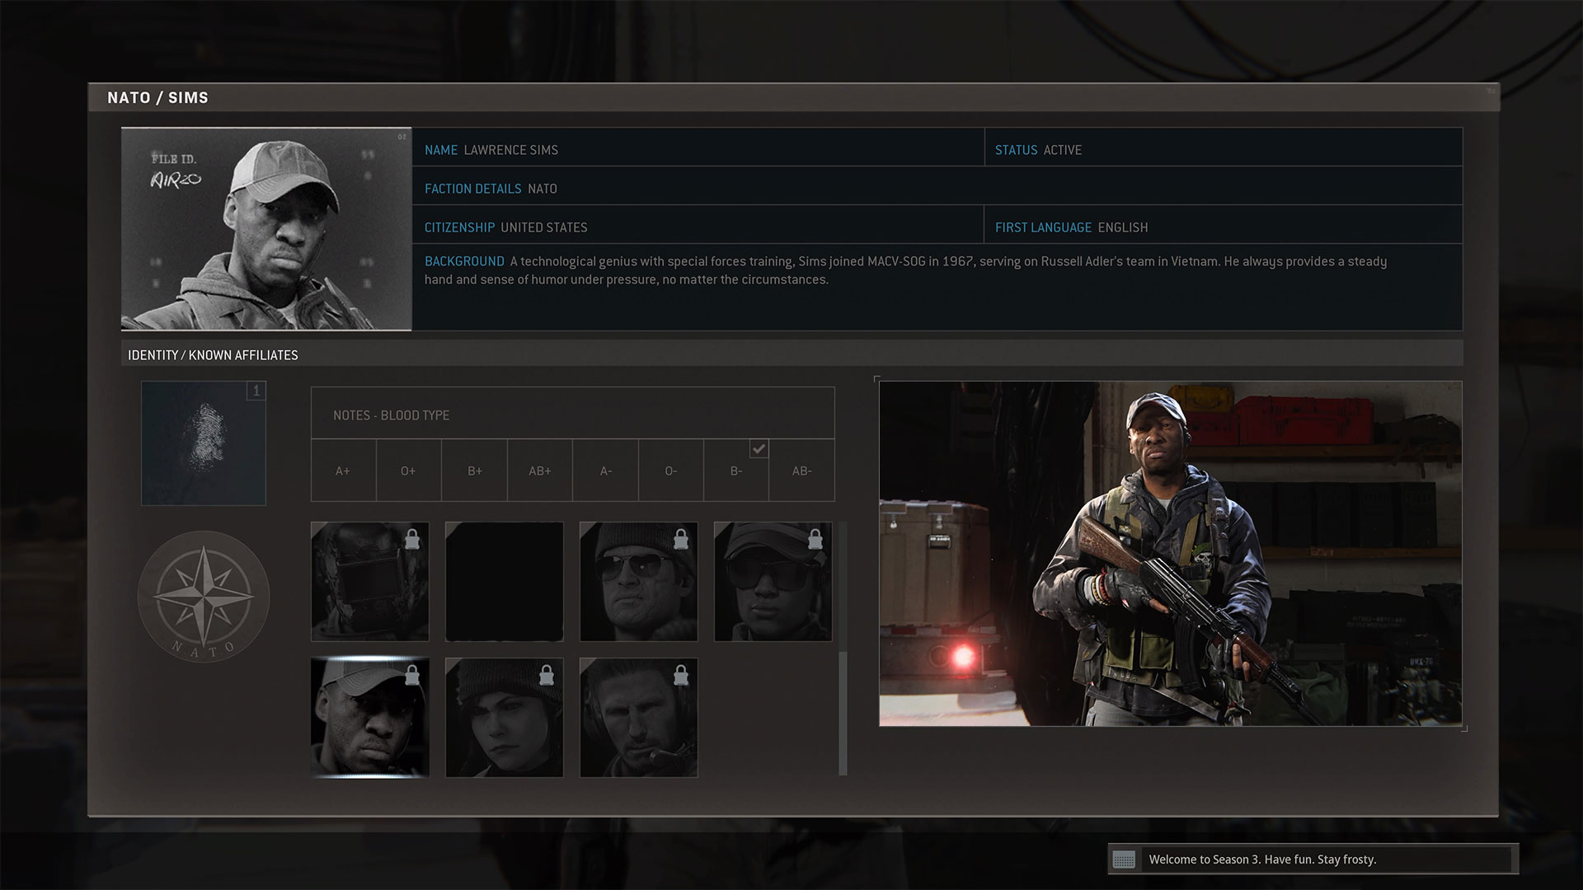Click the FACTION DETAILS NATO field
1583x890 pixels.
937,185
